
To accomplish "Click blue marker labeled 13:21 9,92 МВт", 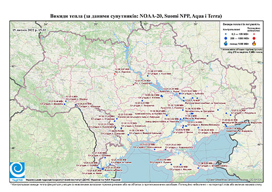I will (105, 158).
